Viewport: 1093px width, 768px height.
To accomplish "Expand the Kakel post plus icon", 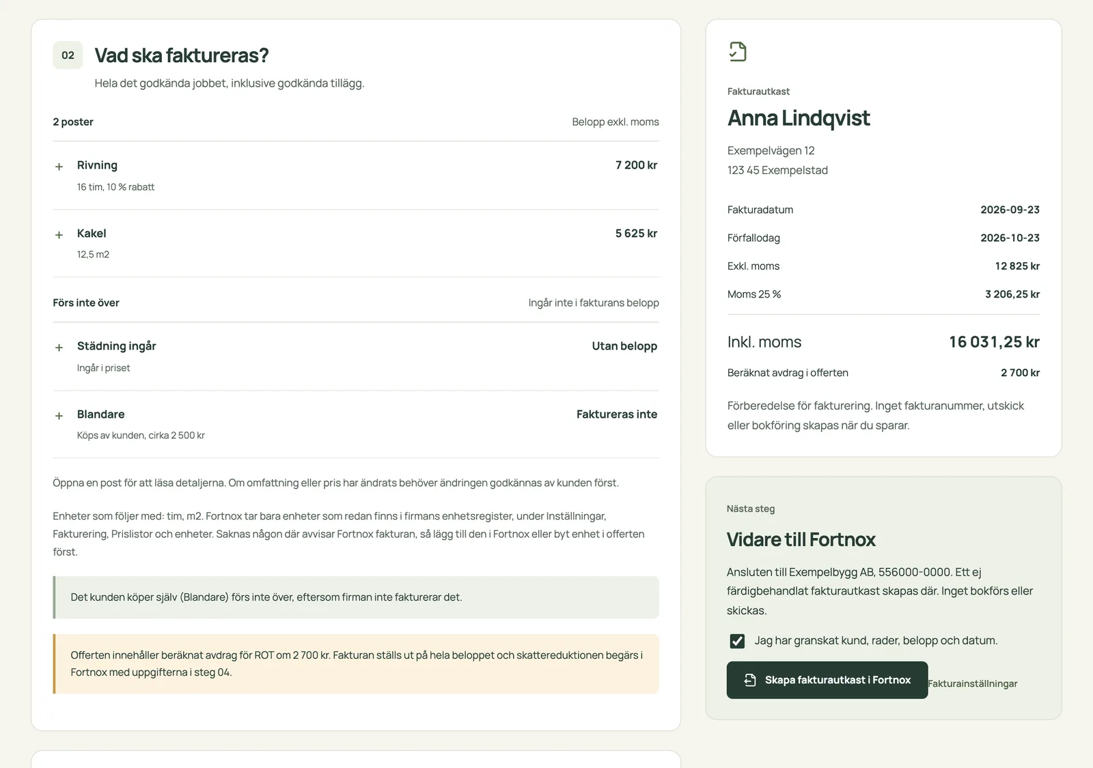I will click(59, 235).
